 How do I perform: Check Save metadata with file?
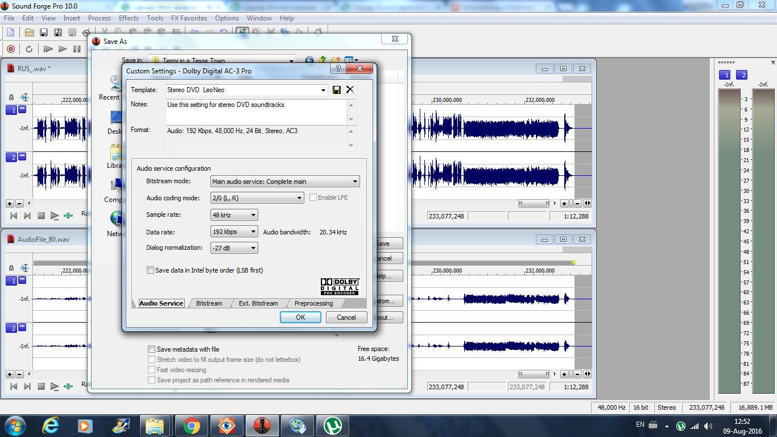coord(151,349)
